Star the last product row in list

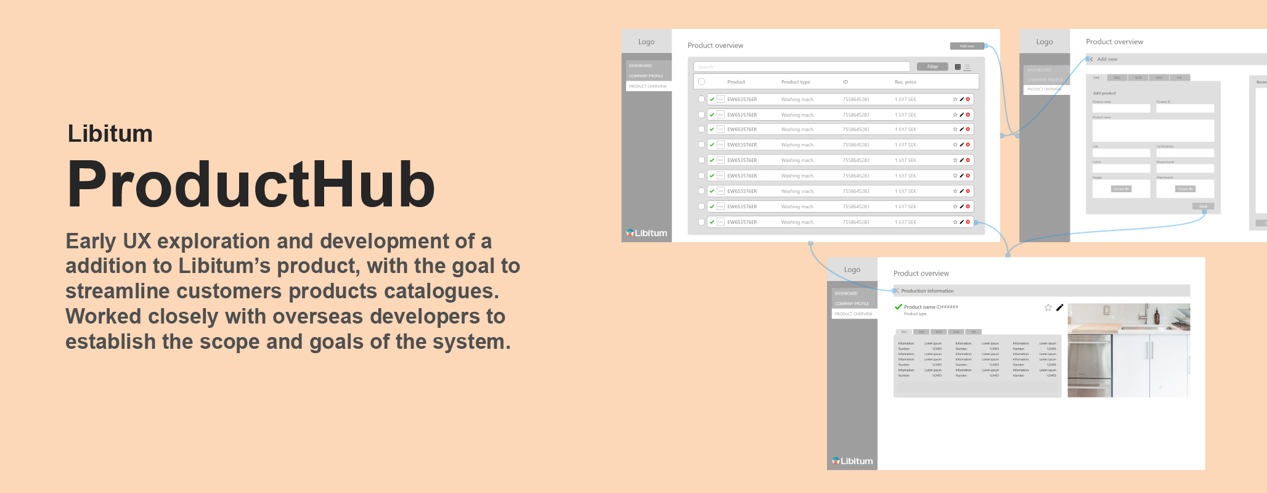coord(955,222)
